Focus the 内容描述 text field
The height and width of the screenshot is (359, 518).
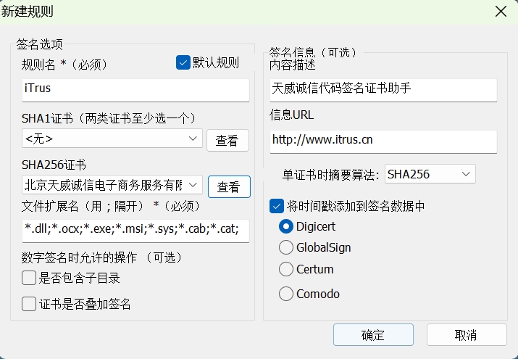pos(383,89)
